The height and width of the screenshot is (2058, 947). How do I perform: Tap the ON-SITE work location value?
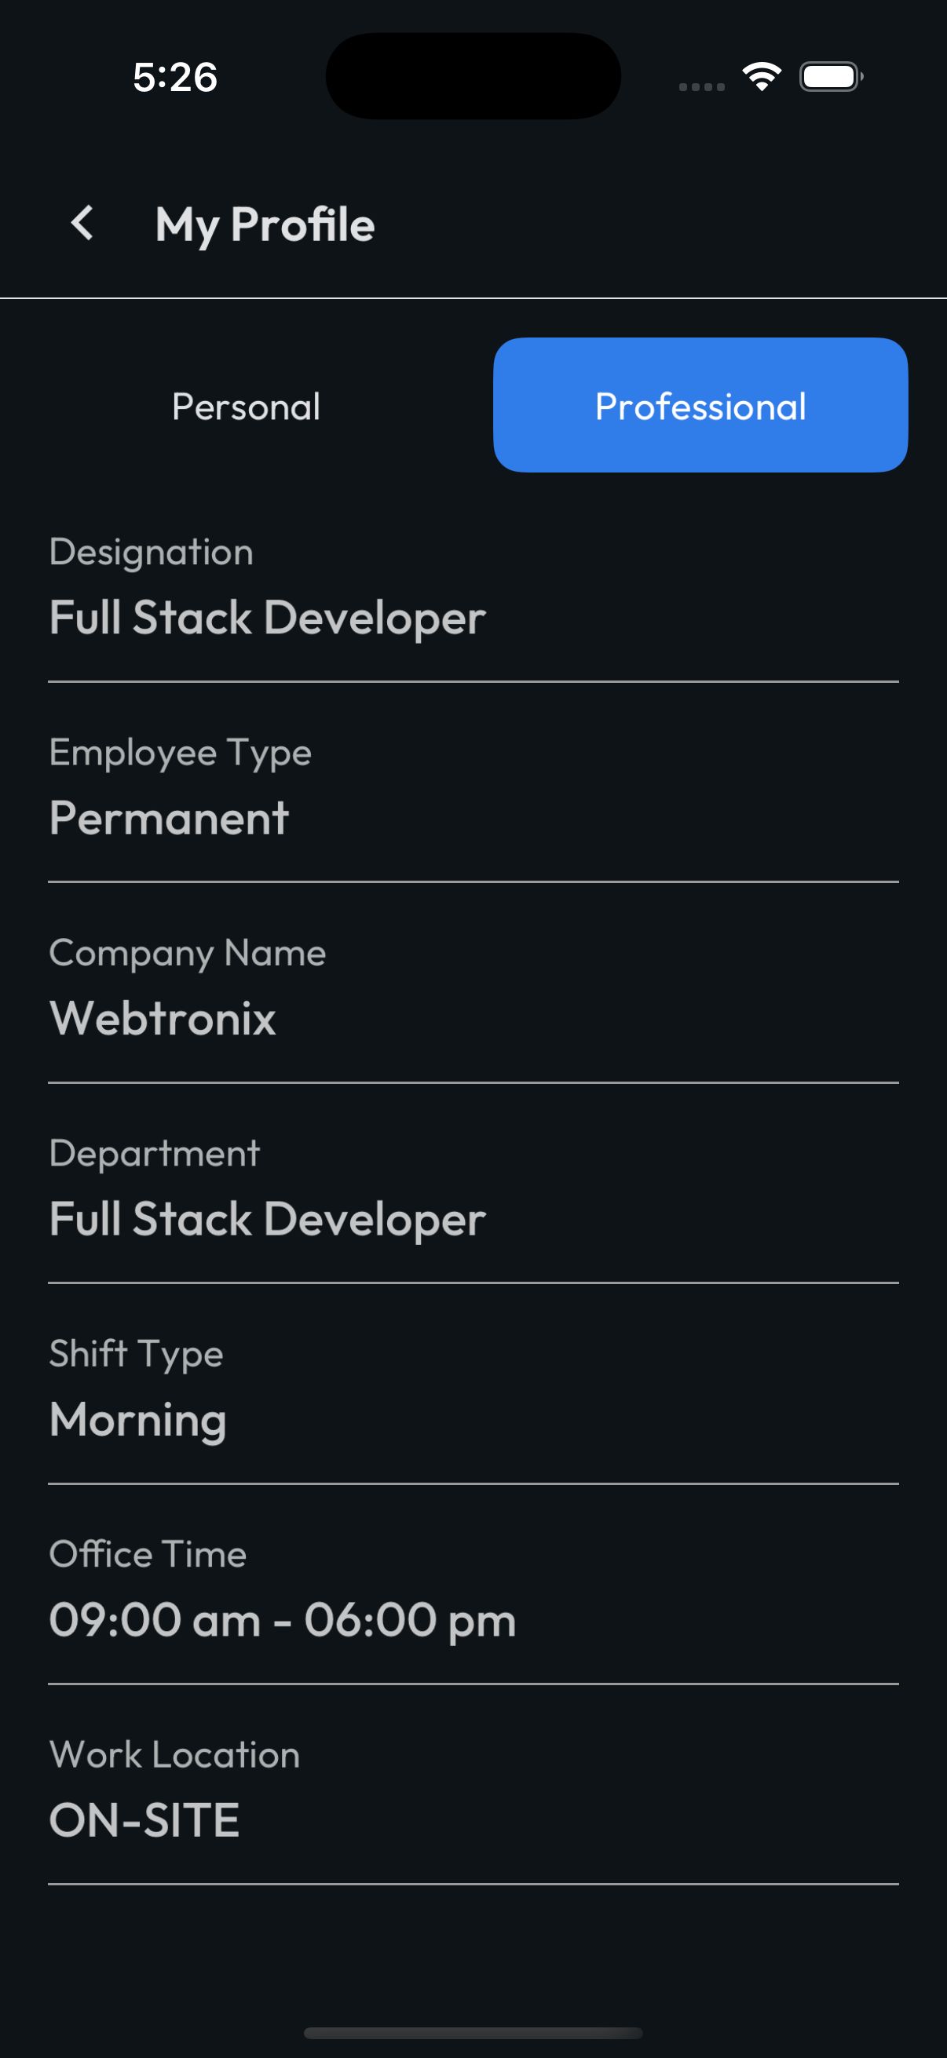pos(144,1820)
